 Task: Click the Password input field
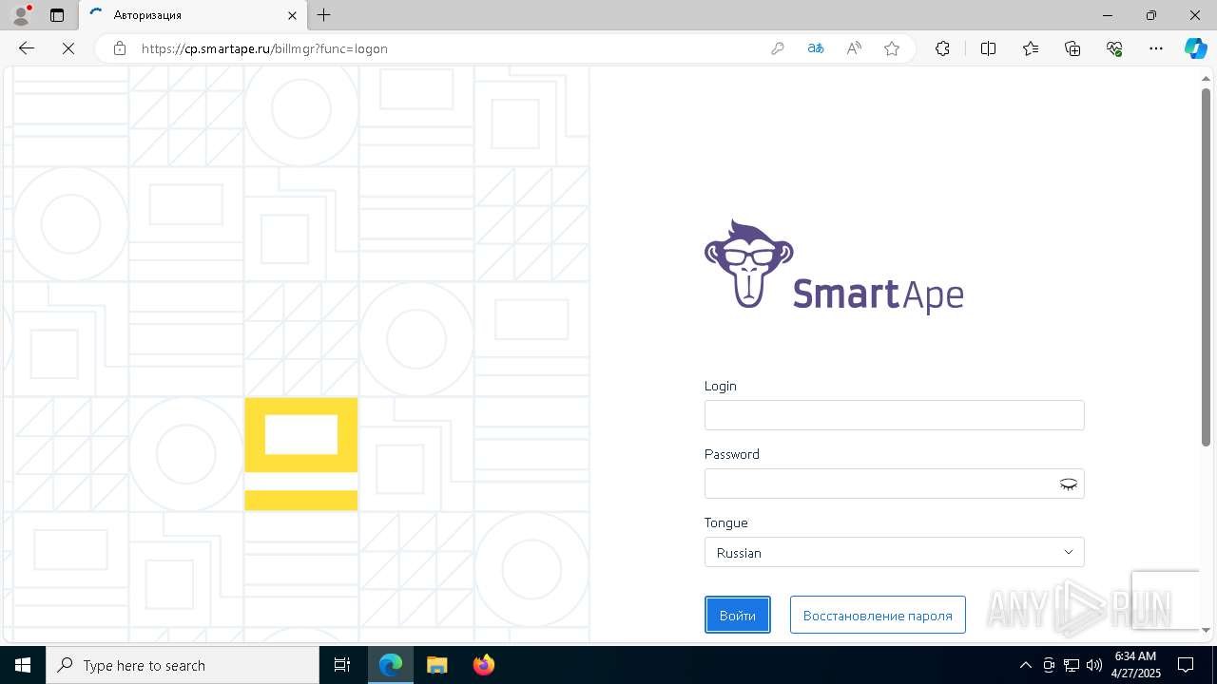coord(894,484)
